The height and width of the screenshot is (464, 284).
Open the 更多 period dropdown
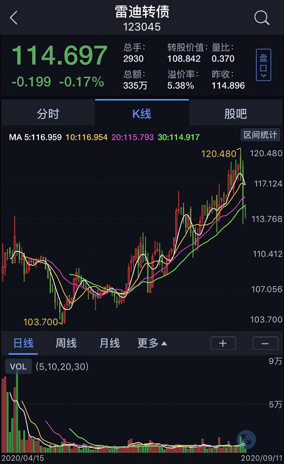click(x=152, y=343)
